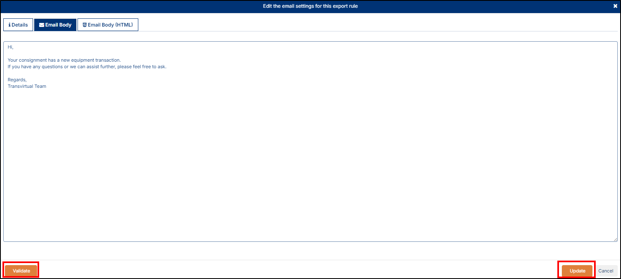Click the dialog title "Edit the email settings"
Viewport: 621px width, 279px height.
click(310, 6)
